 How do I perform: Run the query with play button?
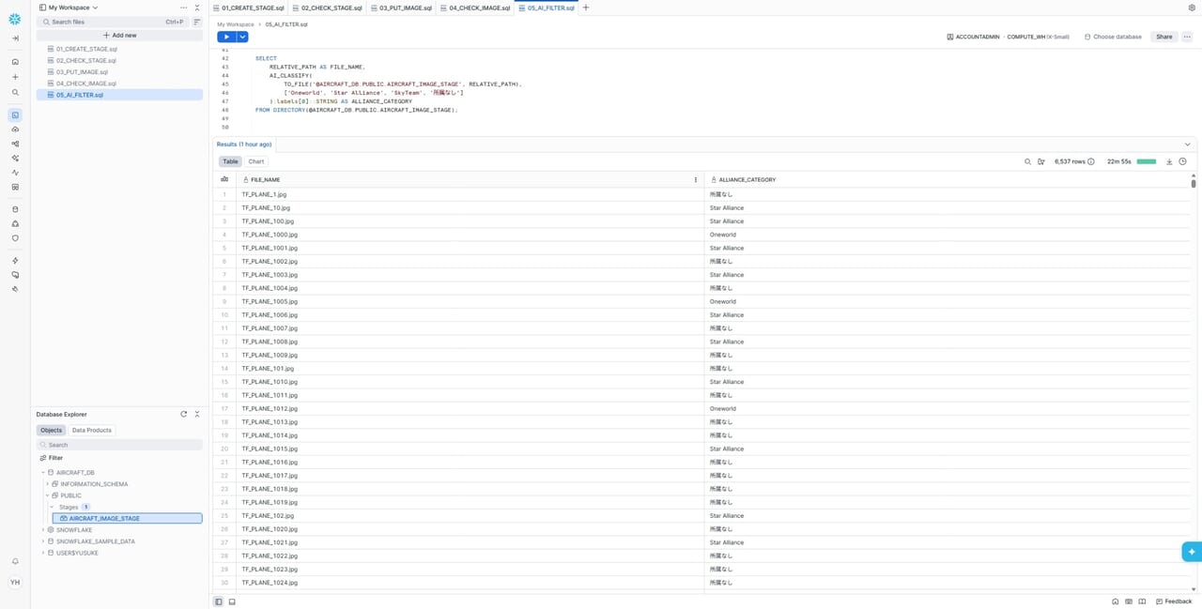click(226, 37)
